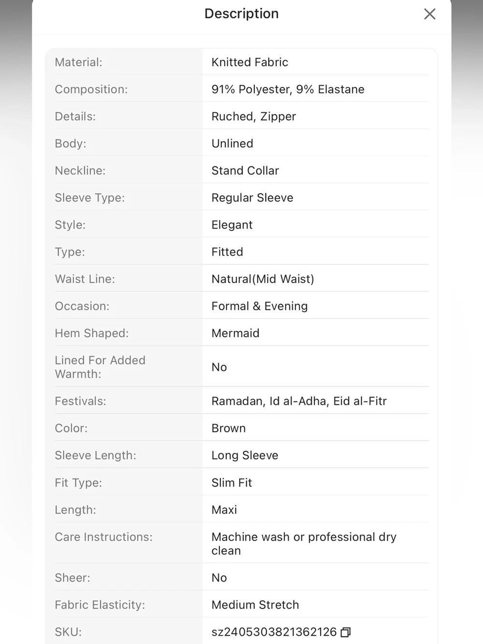The image size is (483, 644).
Task: Click the Medium Stretch elasticity value
Action: pyautogui.click(x=255, y=605)
